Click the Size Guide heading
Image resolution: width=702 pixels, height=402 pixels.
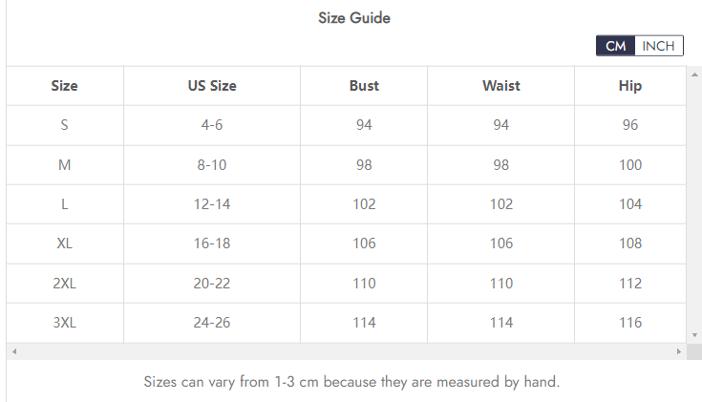[x=354, y=18]
